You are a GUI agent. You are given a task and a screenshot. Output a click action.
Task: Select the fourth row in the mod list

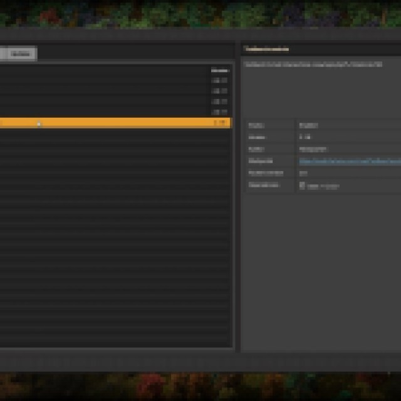(113, 112)
